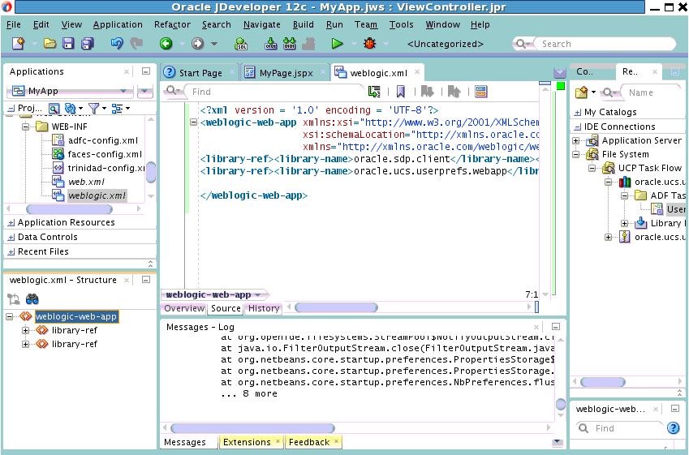Viewport: 689px width, 455px height.
Task: Click the New Gallery toolbar icon
Action: [x=19, y=44]
